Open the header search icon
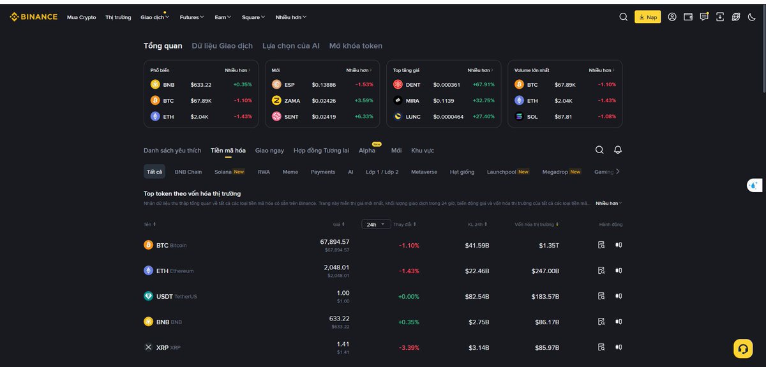Screen dimensions: 766x367 624,17
